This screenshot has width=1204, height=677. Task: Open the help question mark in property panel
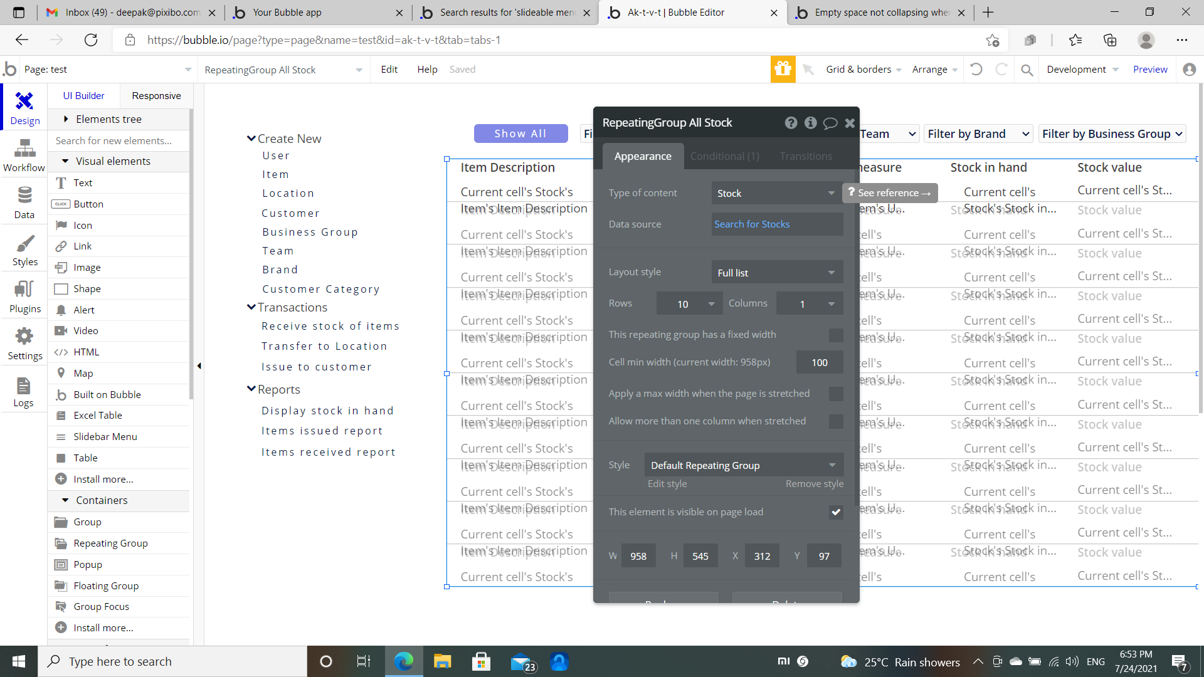click(791, 123)
